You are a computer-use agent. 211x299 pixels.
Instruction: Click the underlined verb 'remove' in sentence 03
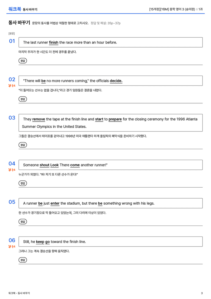(x=39, y=119)
